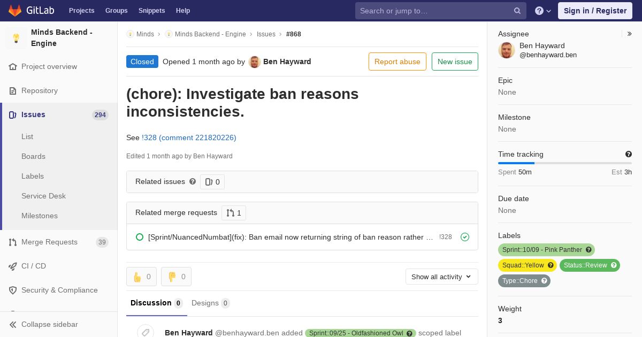Click the CI / CD rocket icon
The image size is (642, 337).
[13, 266]
